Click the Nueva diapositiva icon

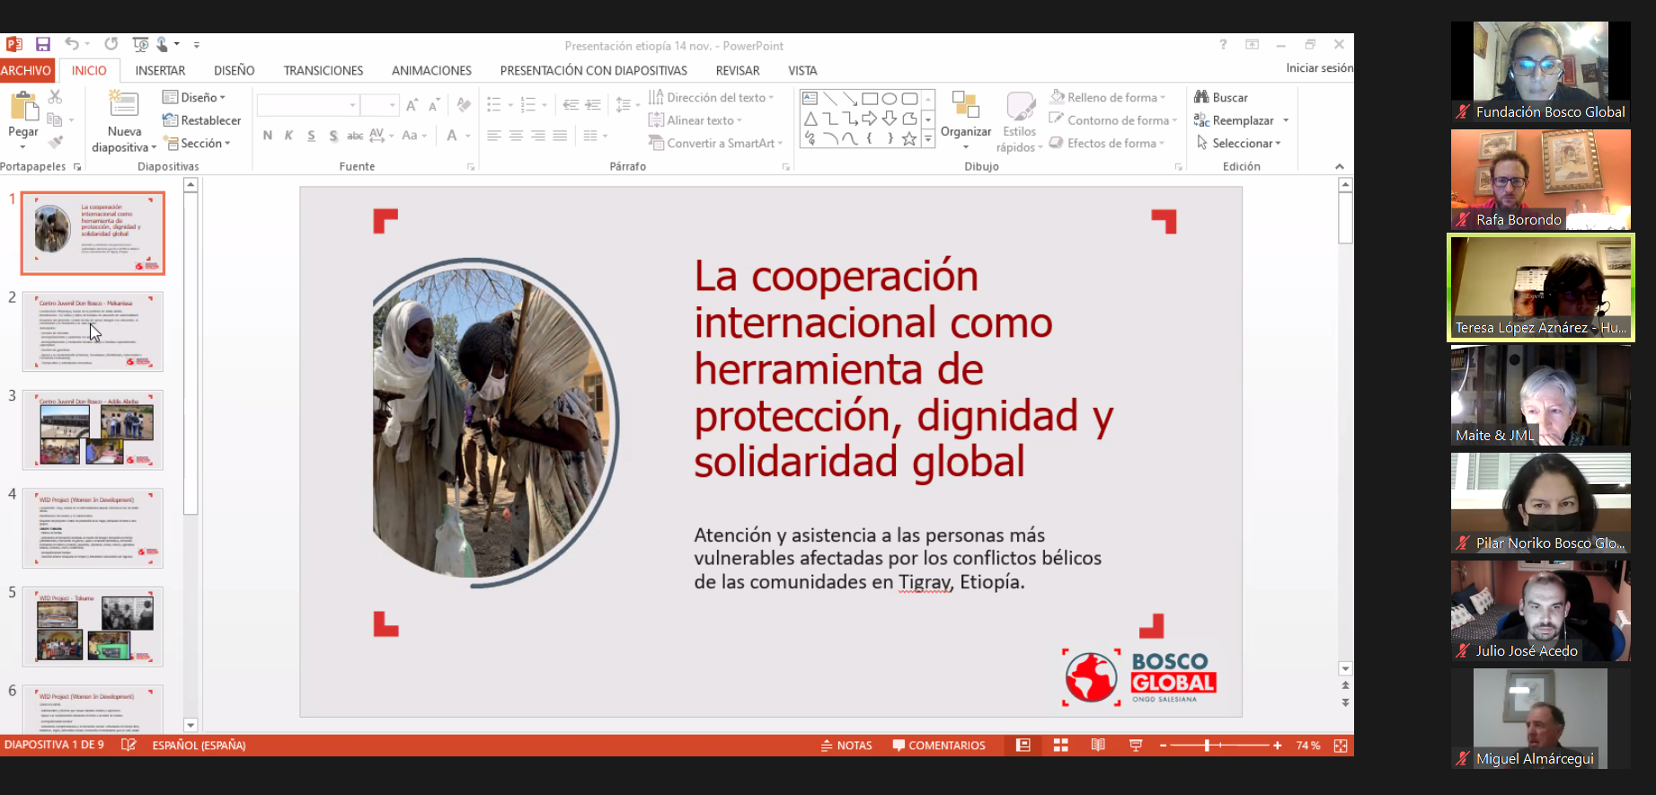coord(124,105)
